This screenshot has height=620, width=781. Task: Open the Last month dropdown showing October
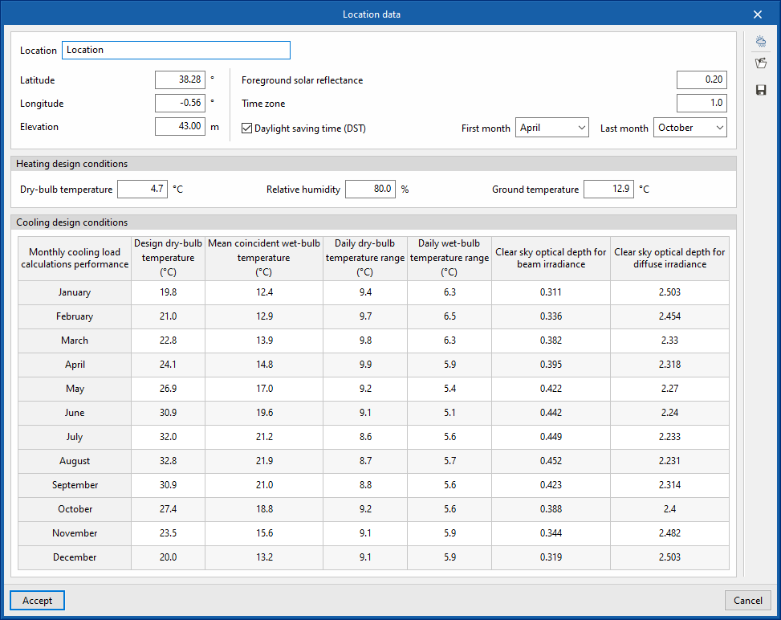[x=689, y=128]
